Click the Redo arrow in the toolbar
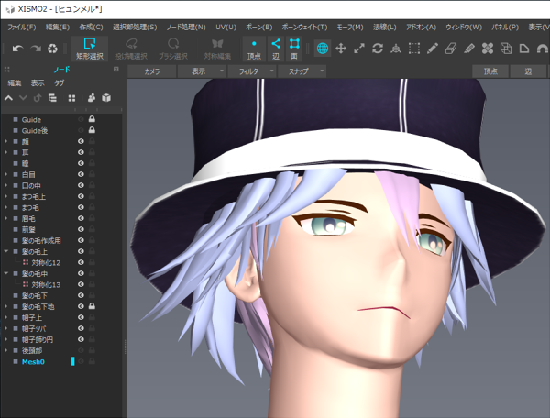 pyautogui.click(x=36, y=49)
